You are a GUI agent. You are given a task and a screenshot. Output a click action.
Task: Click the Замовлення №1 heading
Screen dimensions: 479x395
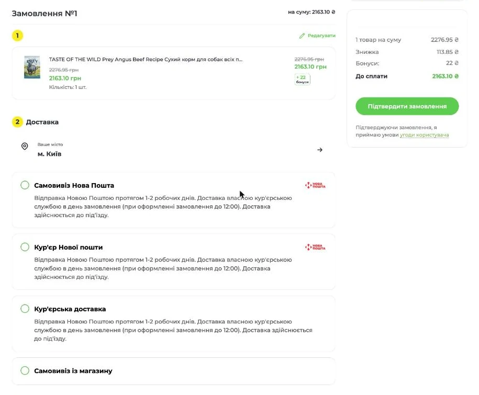pos(44,14)
